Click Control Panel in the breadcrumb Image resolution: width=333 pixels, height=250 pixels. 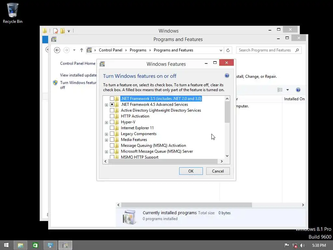coord(111,50)
